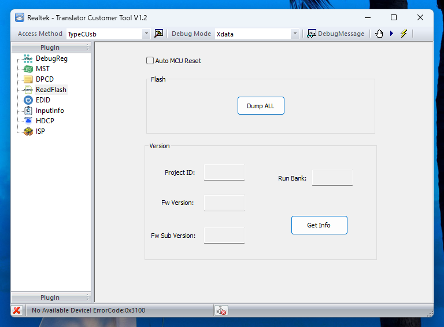Click the red X status icon
The image size is (444, 327).
point(17,310)
